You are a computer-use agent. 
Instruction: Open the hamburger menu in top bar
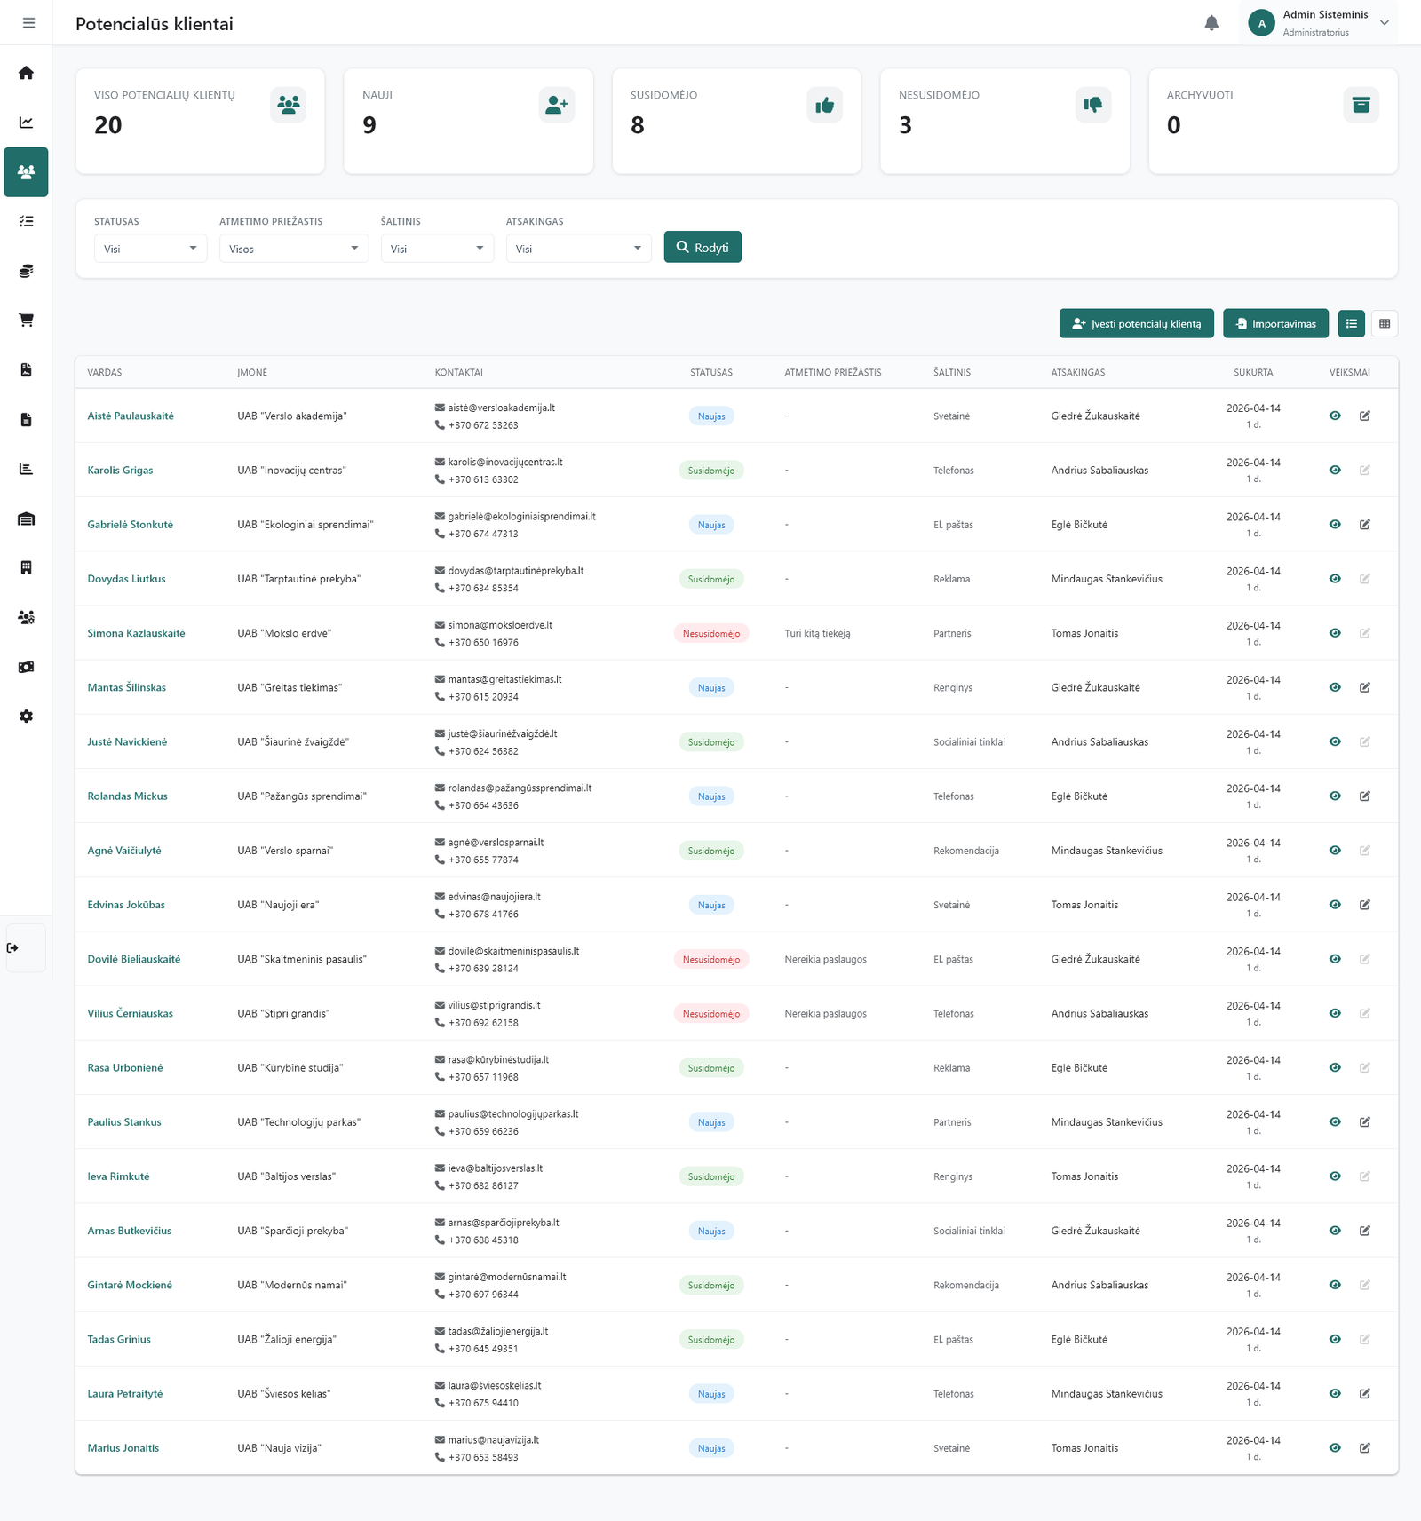coord(28,23)
